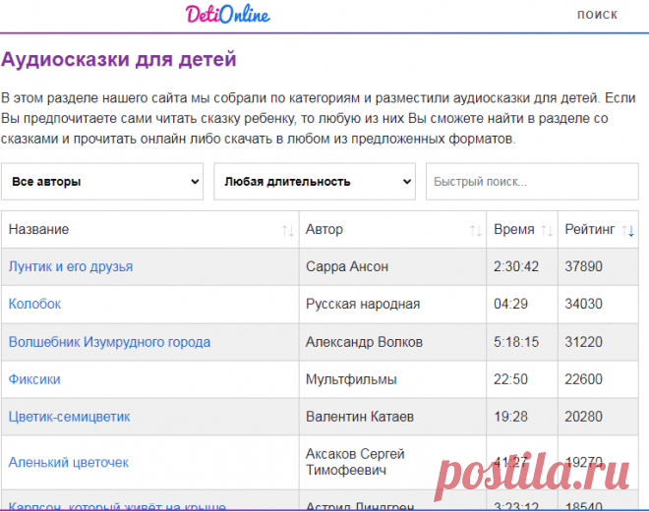The image size is (649, 512).
Task: Click the Аудиосказки для детей heading
Action: click(x=119, y=59)
